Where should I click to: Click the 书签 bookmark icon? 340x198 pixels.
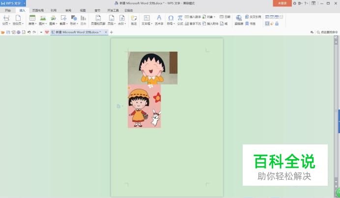(x=247, y=24)
